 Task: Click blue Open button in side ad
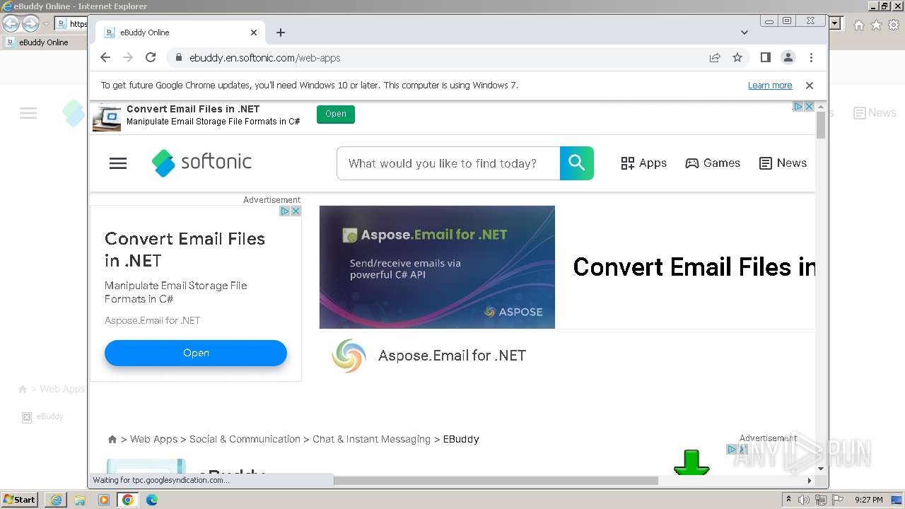[196, 353]
